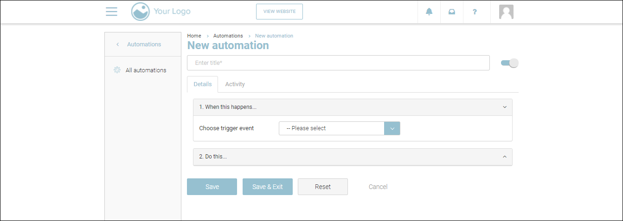Focus the Enter title input field
Image resolution: width=623 pixels, height=221 pixels.
click(x=338, y=63)
